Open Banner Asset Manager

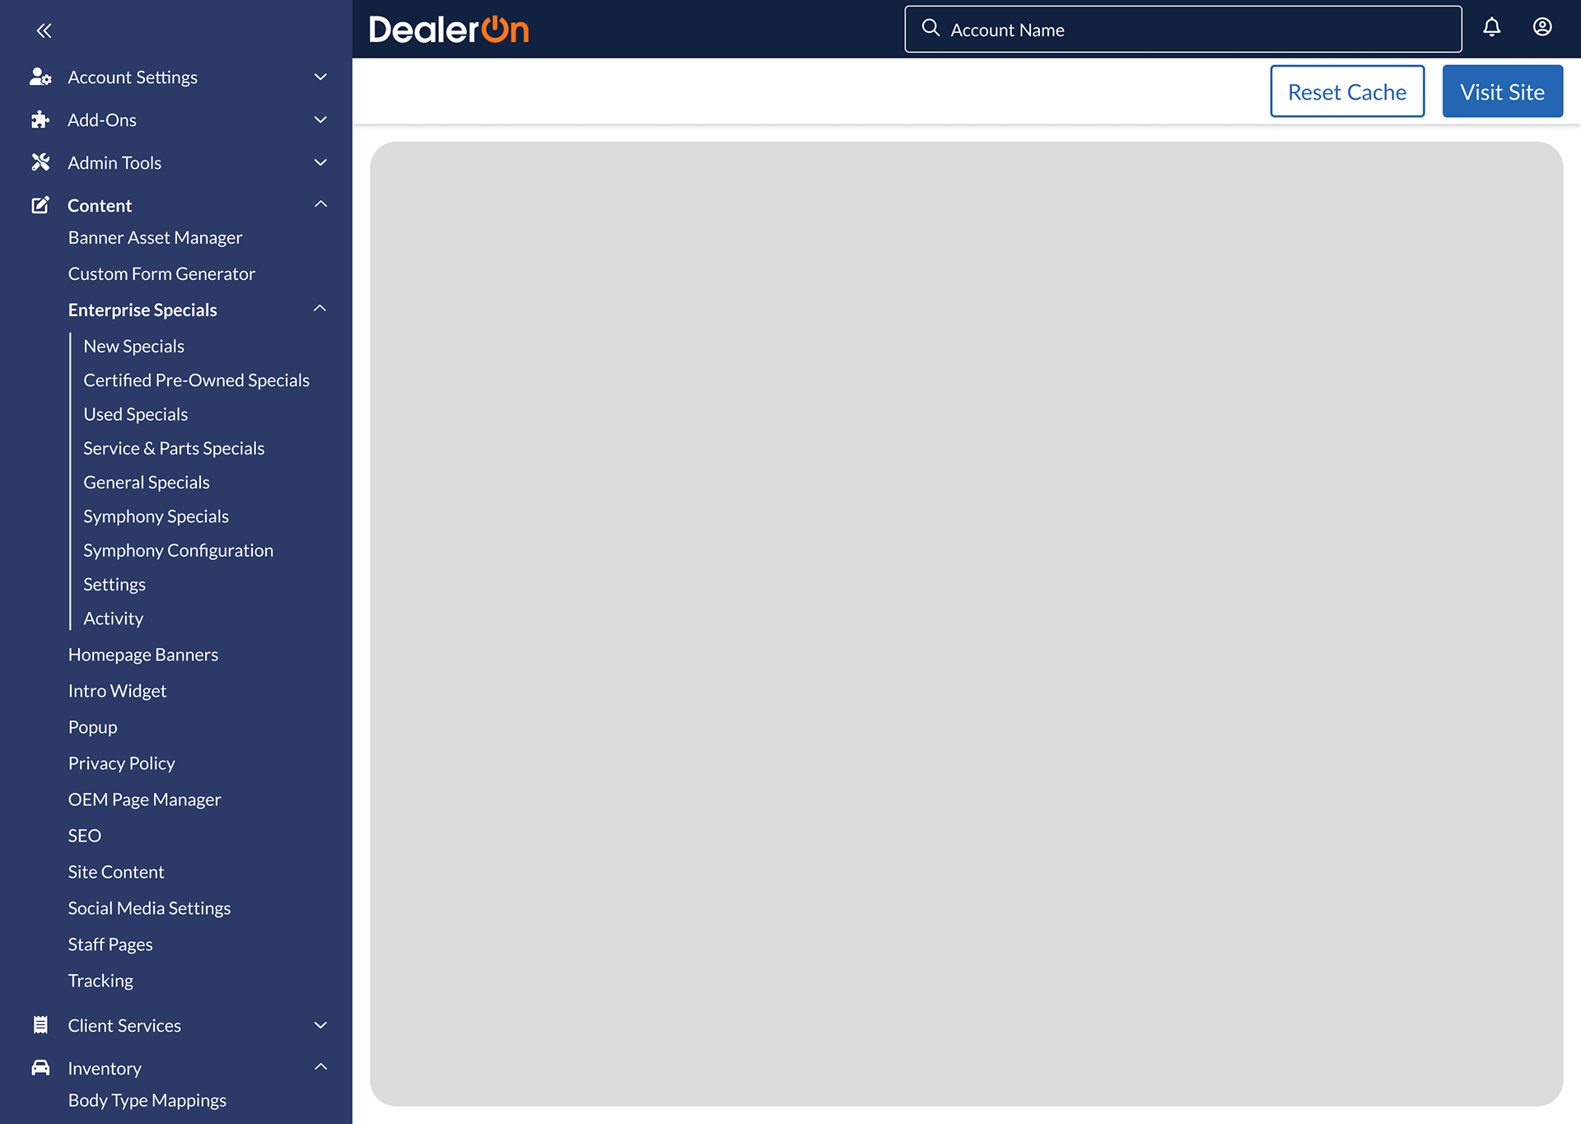pyautogui.click(x=155, y=238)
